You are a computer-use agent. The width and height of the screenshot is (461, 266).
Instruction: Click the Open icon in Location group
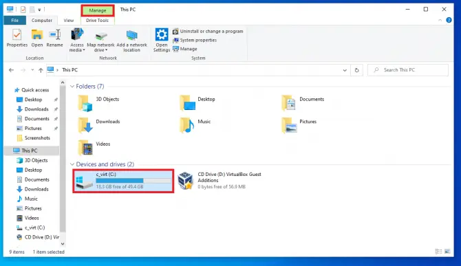[37, 38]
